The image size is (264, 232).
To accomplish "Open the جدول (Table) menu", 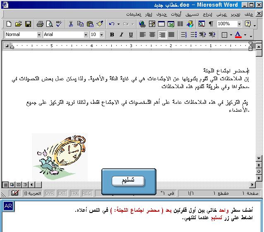I will (x=161, y=14).
